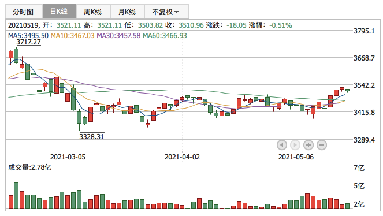Screen dimensions: 383x216
Task: Select the 日K线 tab
Action: coord(60,12)
